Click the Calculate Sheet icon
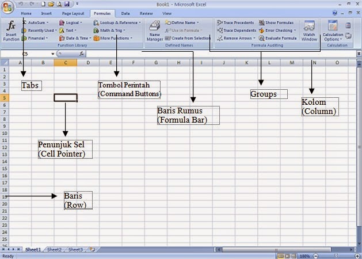This screenshot has width=362, height=259. [x=348, y=36]
